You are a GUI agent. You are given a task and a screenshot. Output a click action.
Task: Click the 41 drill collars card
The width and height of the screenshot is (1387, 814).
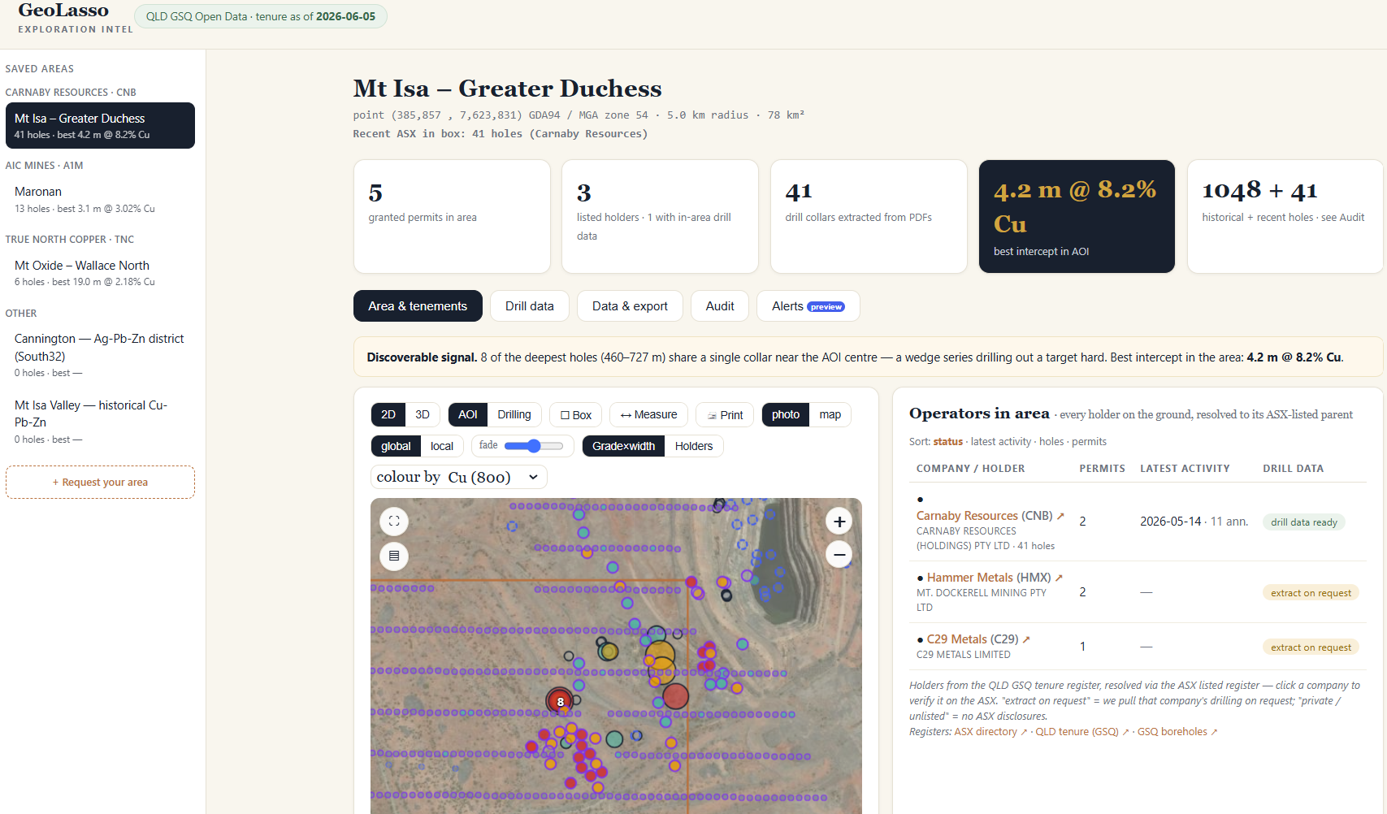[869, 216]
